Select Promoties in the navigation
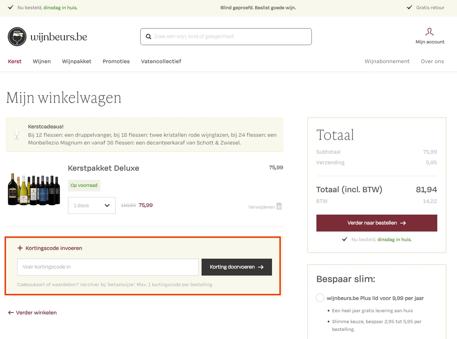This screenshot has width=457, height=339. [x=116, y=61]
